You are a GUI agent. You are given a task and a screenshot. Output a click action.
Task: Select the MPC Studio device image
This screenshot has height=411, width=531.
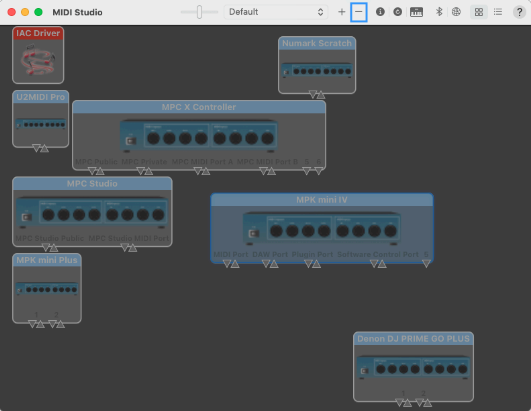[92, 212]
